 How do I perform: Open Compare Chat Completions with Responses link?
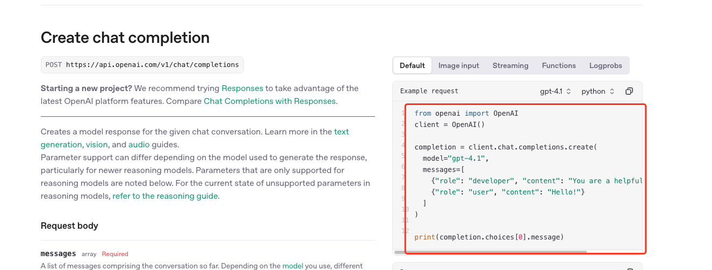(270, 101)
